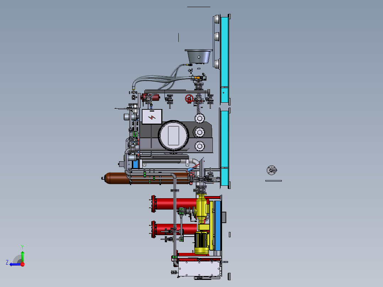Select the gray hopper bowl at the top
The width and height of the screenshot is (383, 287).
199,56
